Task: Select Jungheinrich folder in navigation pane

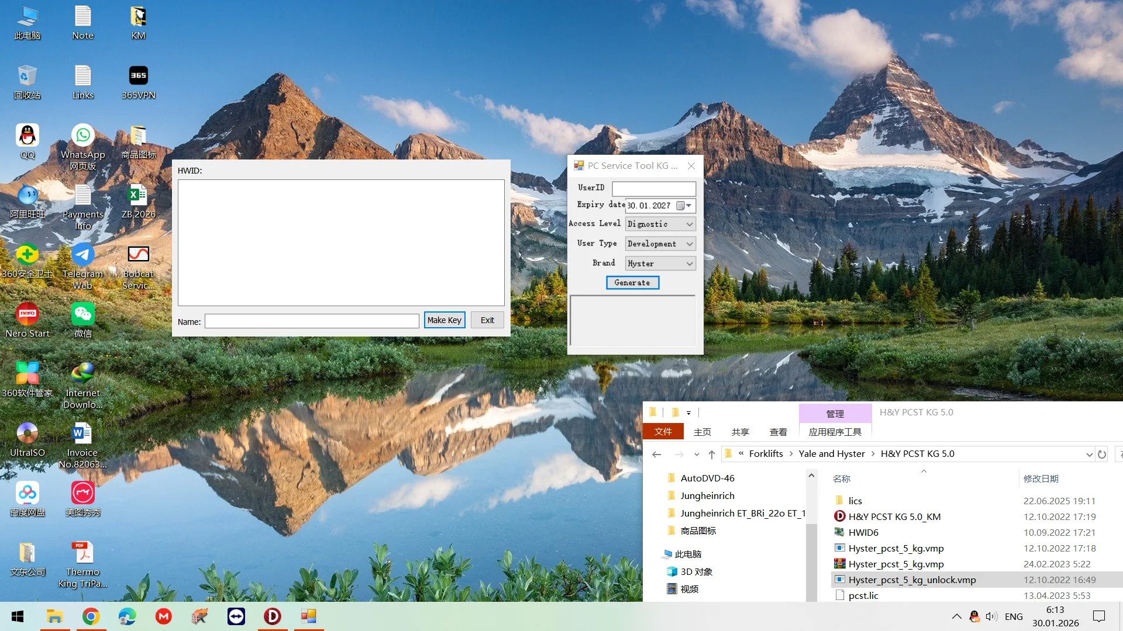Action: click(x=707, y=495)
